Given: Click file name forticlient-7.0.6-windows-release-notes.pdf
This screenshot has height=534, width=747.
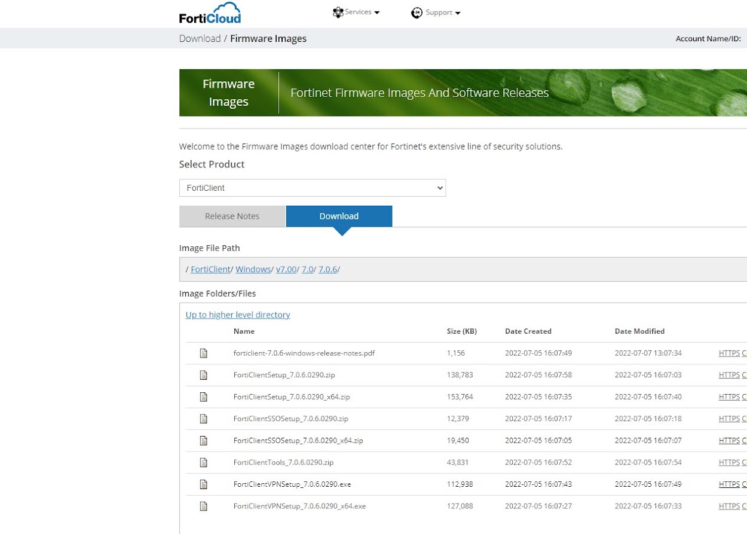Looking at the screenshot, I should [304, 353].
